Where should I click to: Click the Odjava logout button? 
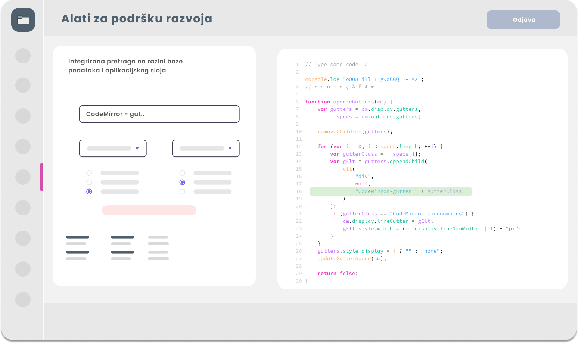tap(523, 20)
